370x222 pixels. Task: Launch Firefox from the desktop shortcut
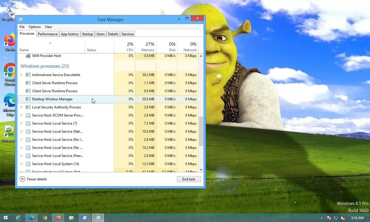point(9,42)
